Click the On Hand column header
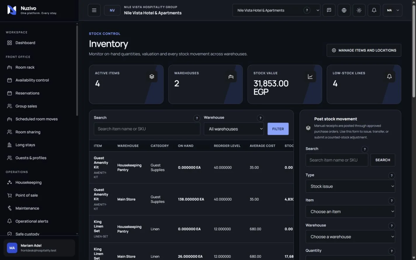416x260 pixels. (x=186, y=146)
